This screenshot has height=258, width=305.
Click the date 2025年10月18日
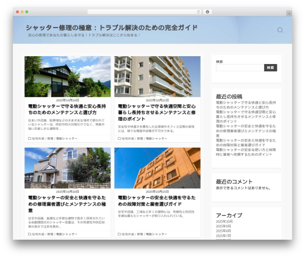tap(68, 192)
